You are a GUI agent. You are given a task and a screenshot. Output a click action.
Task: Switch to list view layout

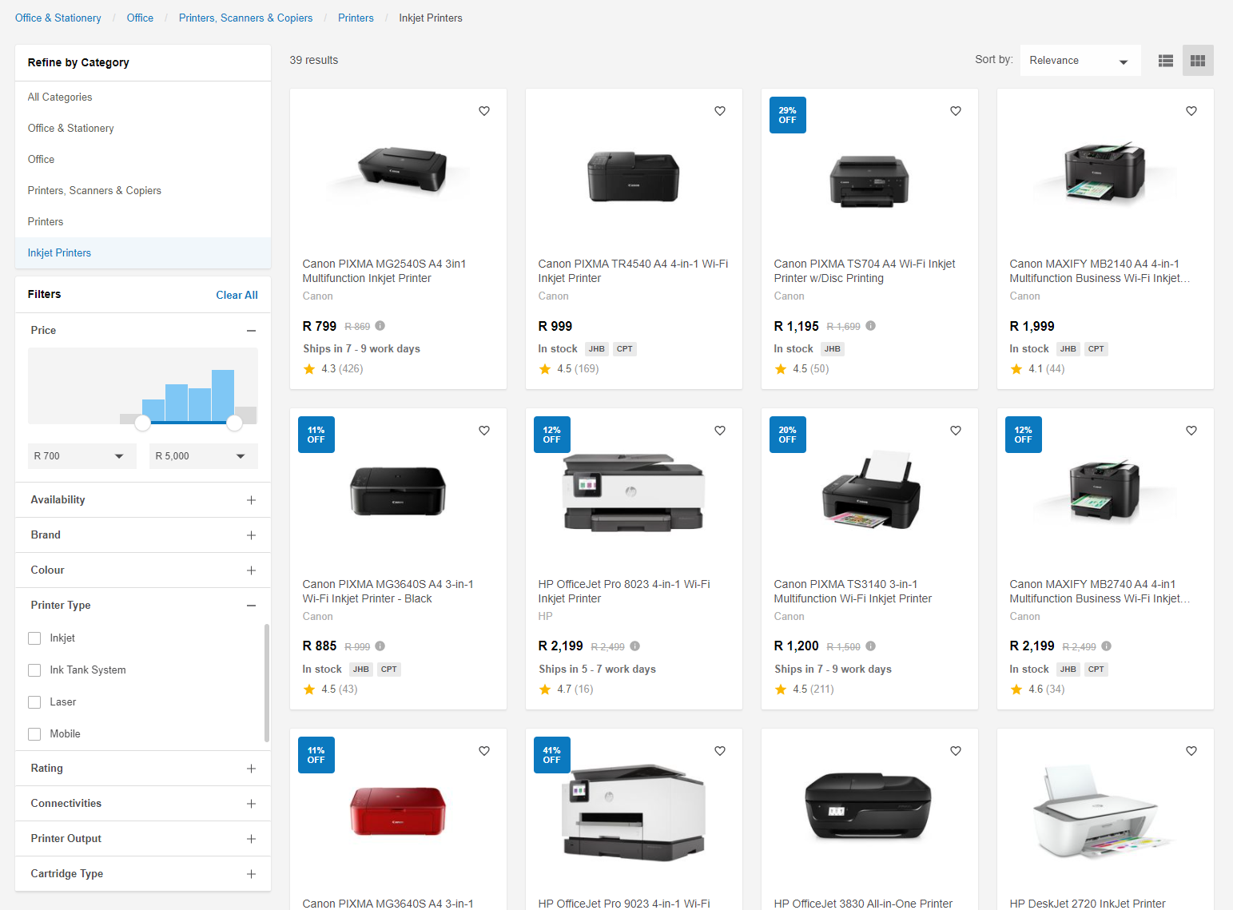pos(1166,61)
